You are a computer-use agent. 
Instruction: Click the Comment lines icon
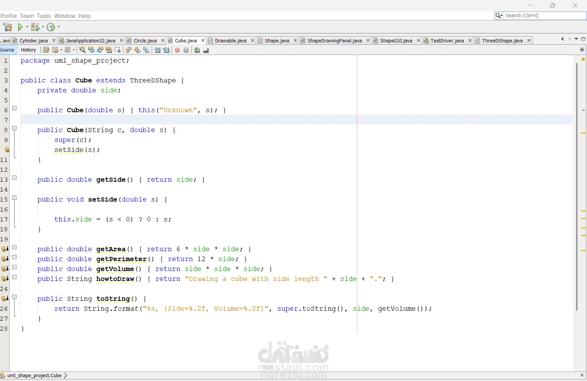(197, 50)
